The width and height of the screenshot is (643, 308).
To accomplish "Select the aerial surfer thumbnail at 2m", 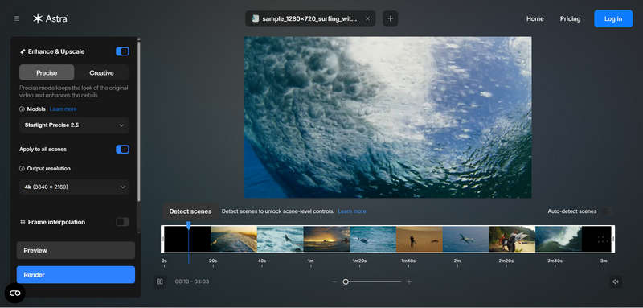I will 465,239.
